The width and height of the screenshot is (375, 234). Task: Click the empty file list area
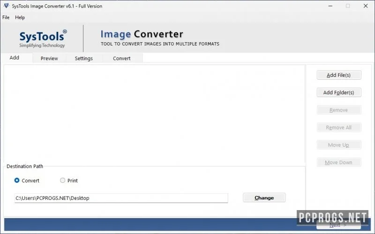point(154,113)
